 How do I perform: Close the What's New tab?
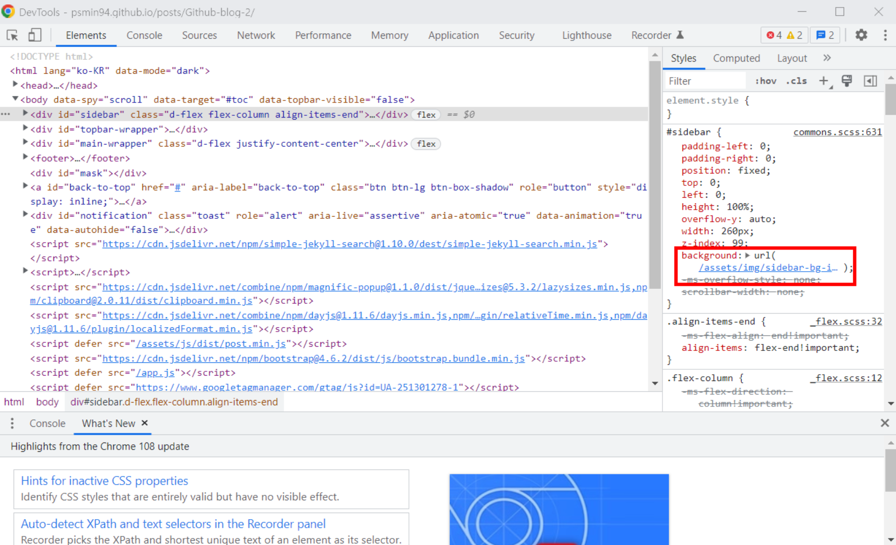[x=145, y=423]
